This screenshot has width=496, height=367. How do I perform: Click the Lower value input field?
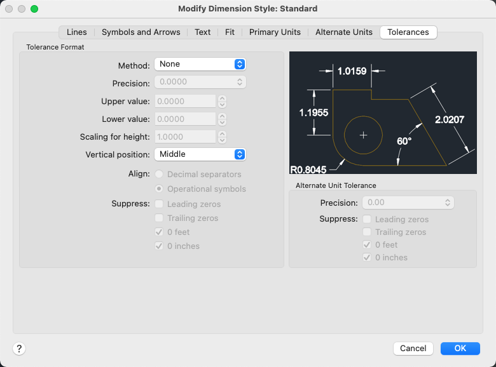[186, 119]
